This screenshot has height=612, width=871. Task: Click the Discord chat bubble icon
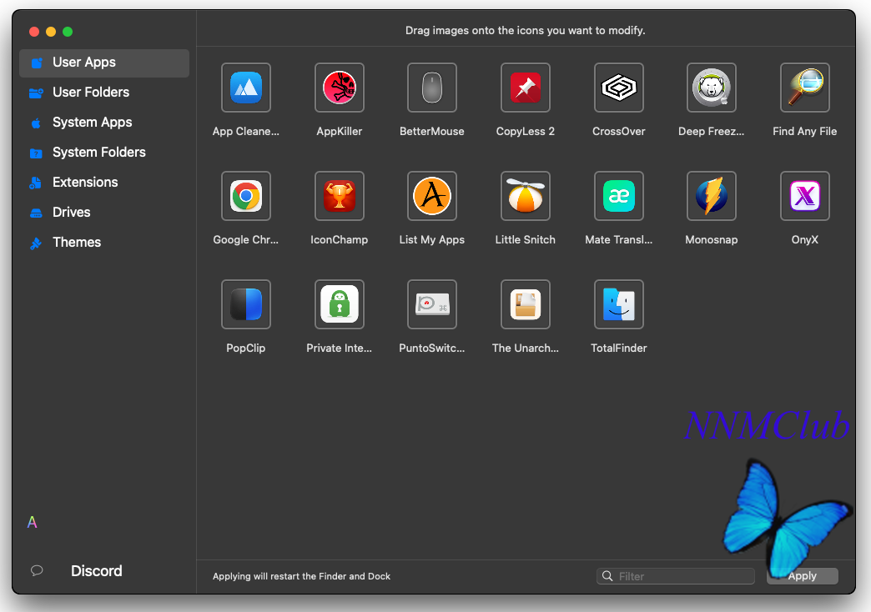tap(37, 570)
